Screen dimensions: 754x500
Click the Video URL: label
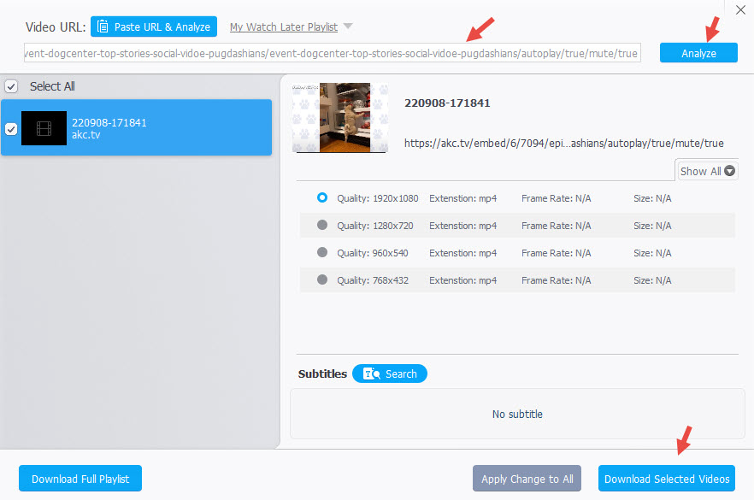pyautogui.click(x=56, y=27)
